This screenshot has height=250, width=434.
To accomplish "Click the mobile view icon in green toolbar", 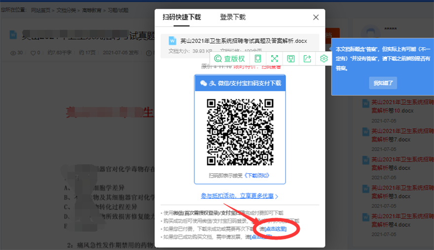I will (x=257, y=59).
